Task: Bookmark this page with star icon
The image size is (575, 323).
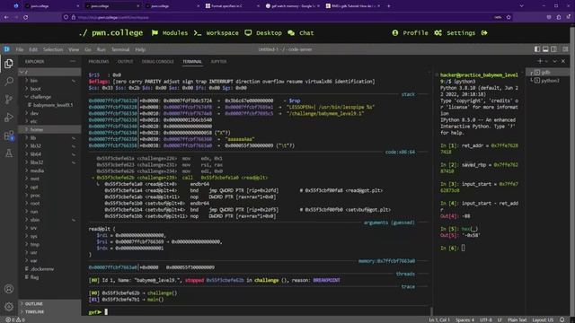Action: [x=509, y=17]
